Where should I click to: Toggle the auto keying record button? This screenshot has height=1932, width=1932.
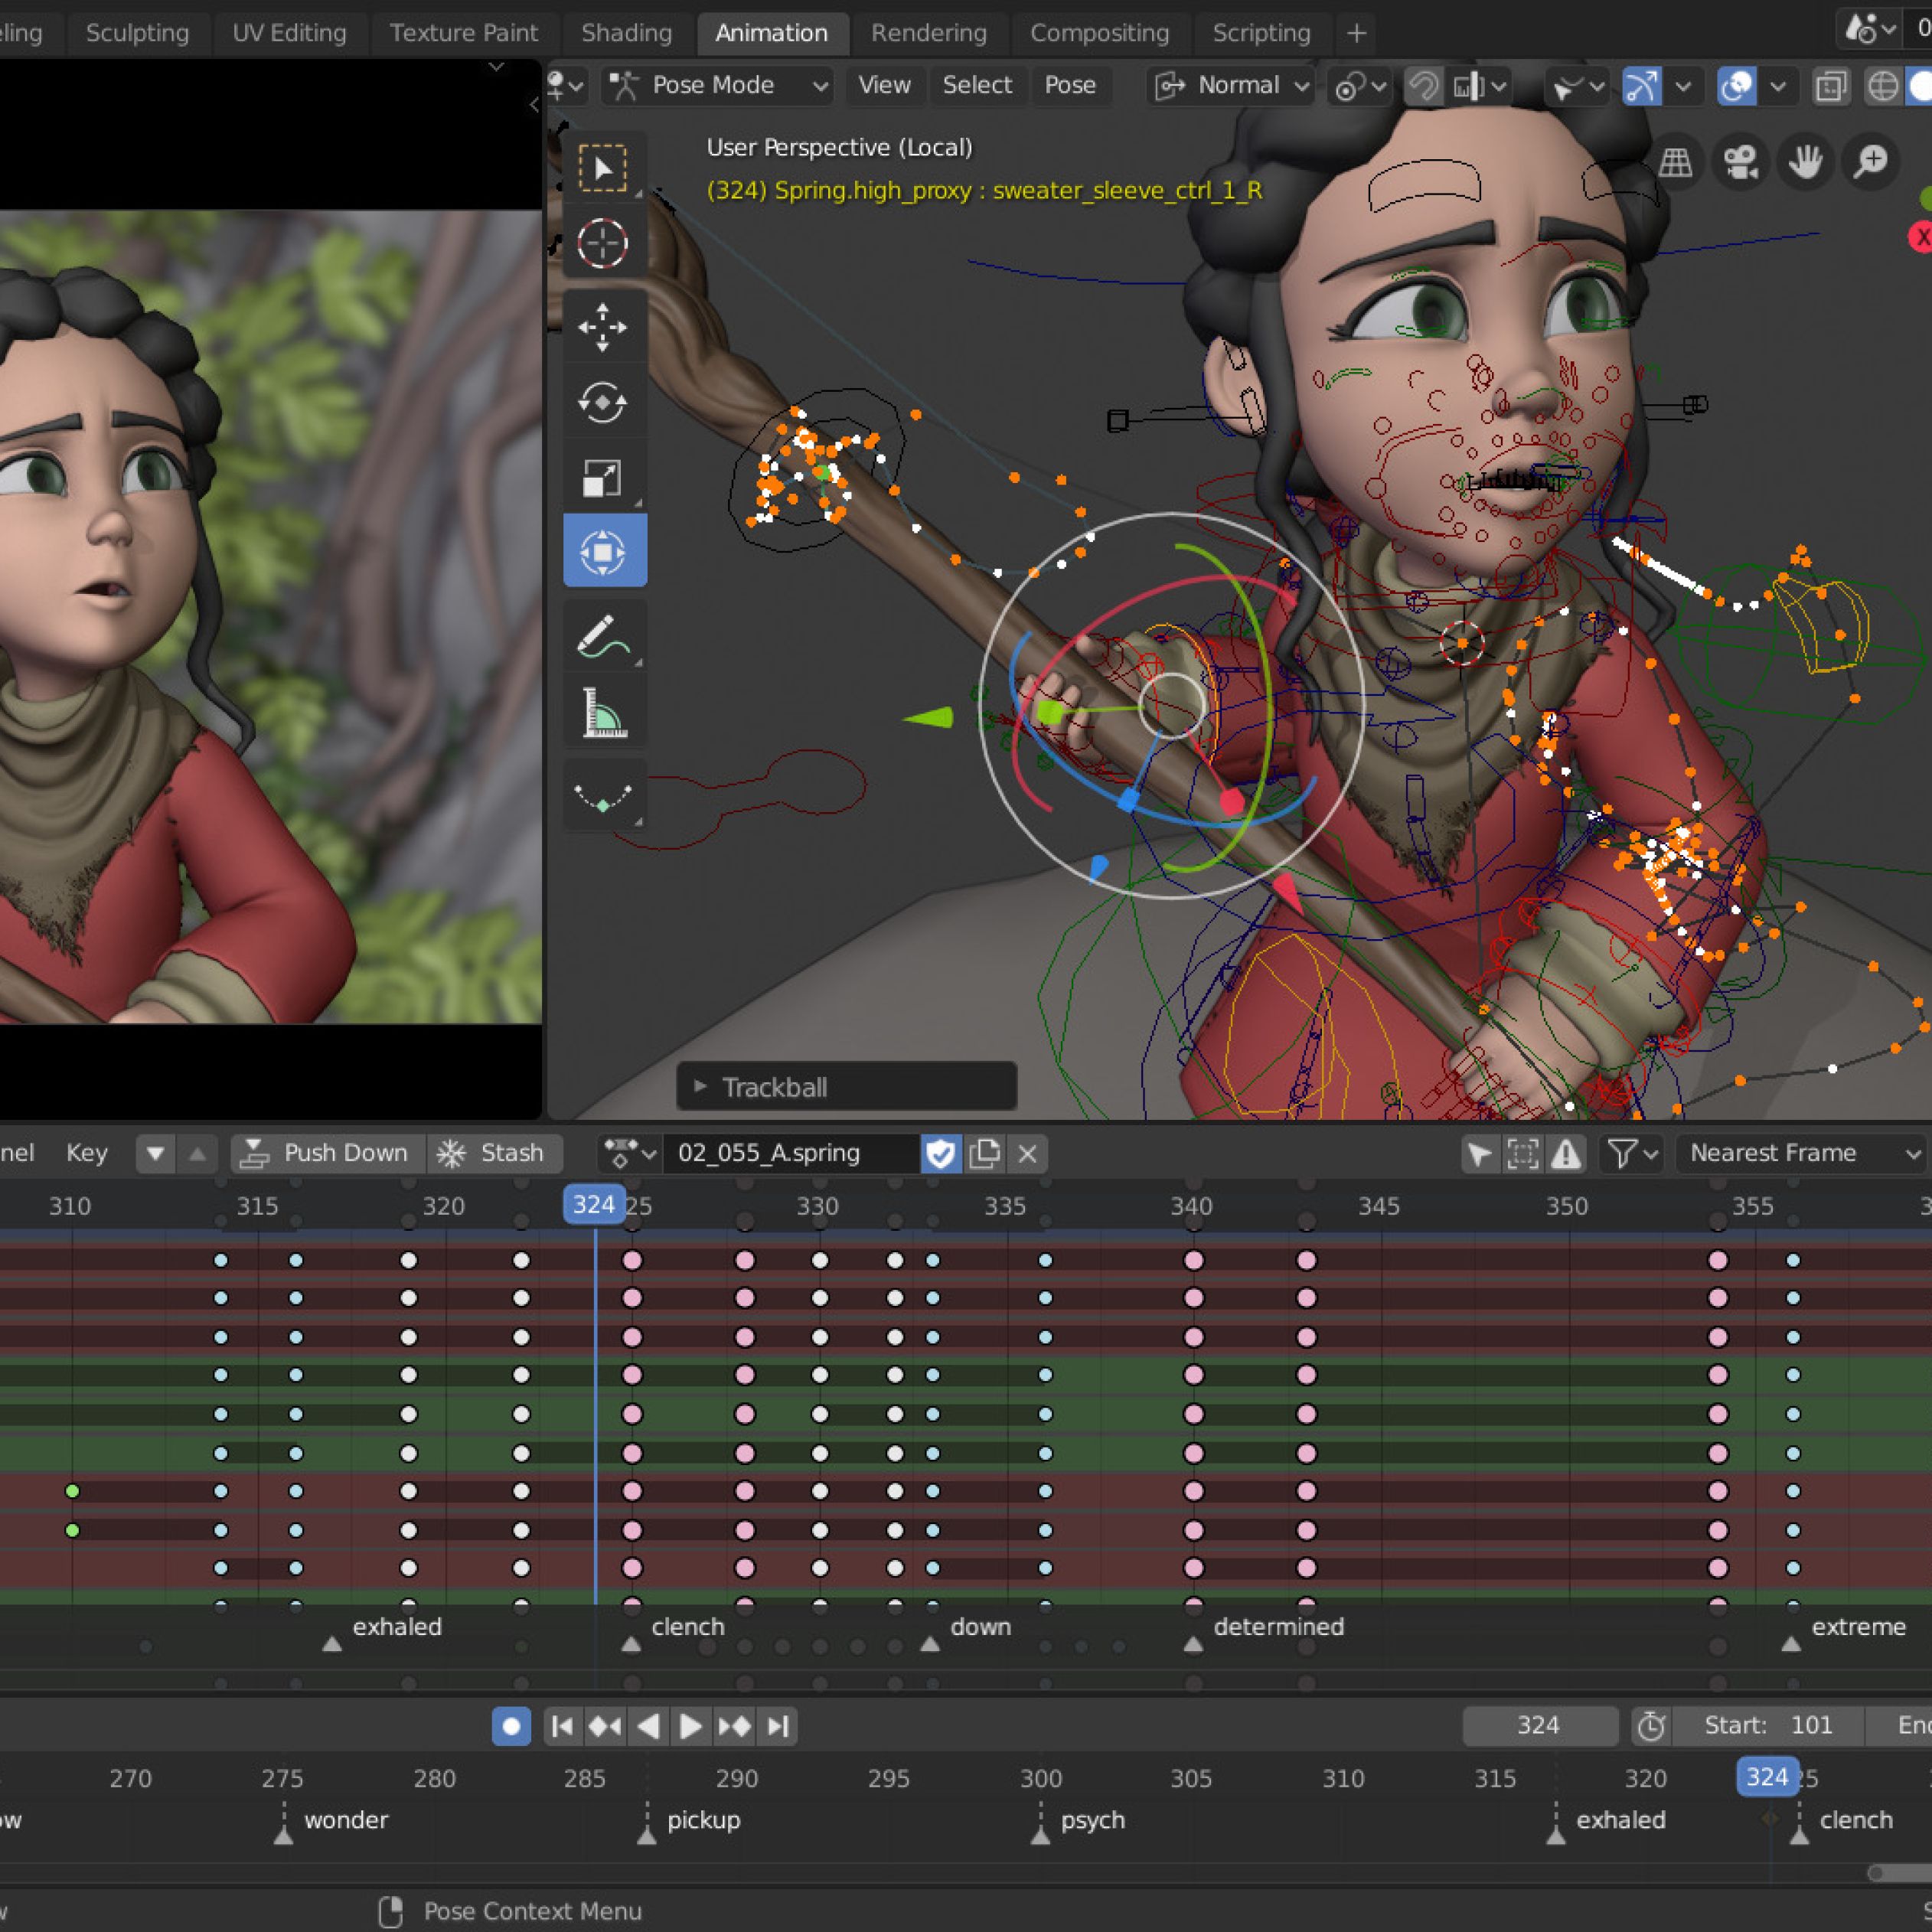511,1726
